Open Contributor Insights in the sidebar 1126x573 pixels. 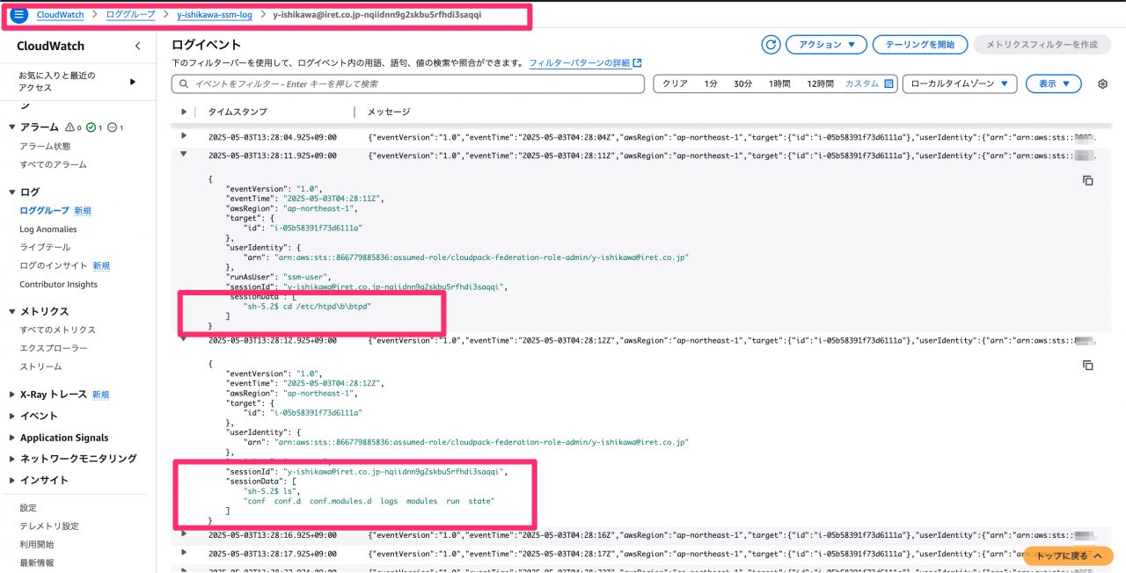pos(59,284)
